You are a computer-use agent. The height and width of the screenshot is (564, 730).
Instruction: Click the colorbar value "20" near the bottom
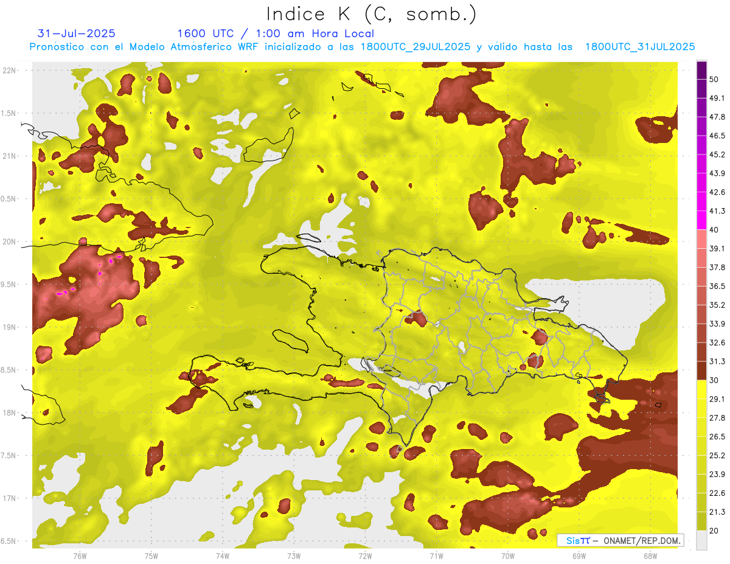pos(714,531)
